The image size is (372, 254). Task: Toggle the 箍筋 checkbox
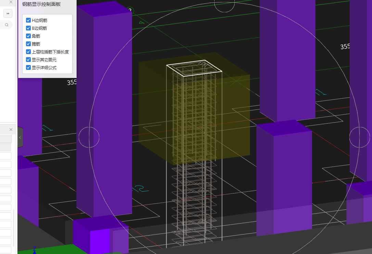point(28,44)
